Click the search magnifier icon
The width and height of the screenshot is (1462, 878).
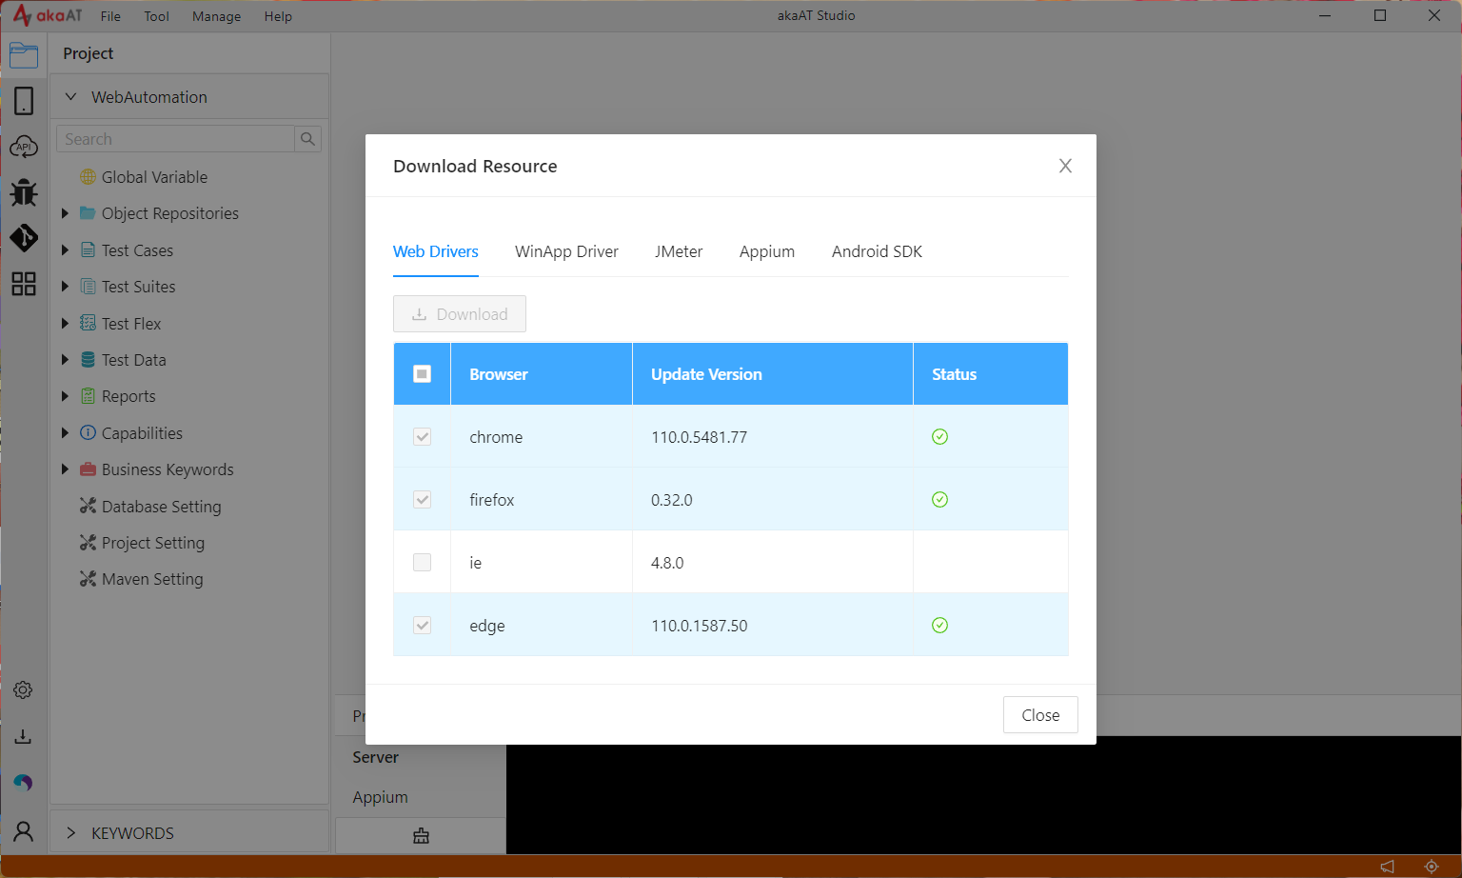(x=307, y=139)
